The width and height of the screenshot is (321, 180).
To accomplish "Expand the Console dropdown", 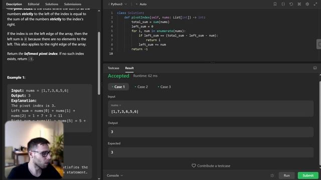I will [x=115, y=175].
